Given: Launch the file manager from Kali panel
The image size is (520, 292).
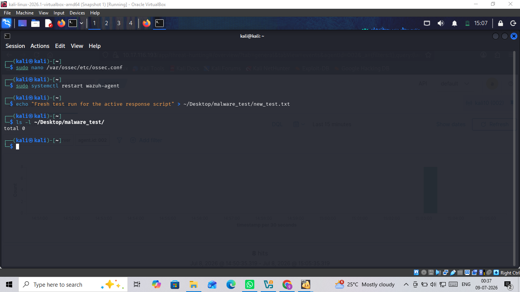Looking at the screenshot, I should tap(35, 23).
